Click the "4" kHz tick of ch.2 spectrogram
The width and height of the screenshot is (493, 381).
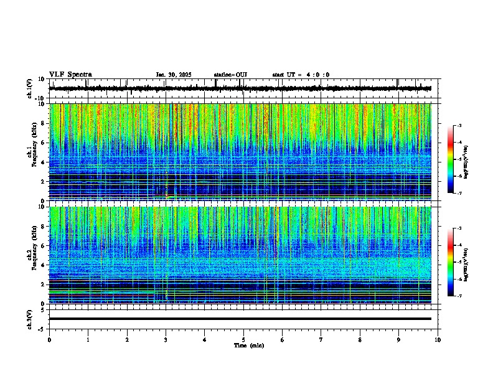(x=44, y=265)
